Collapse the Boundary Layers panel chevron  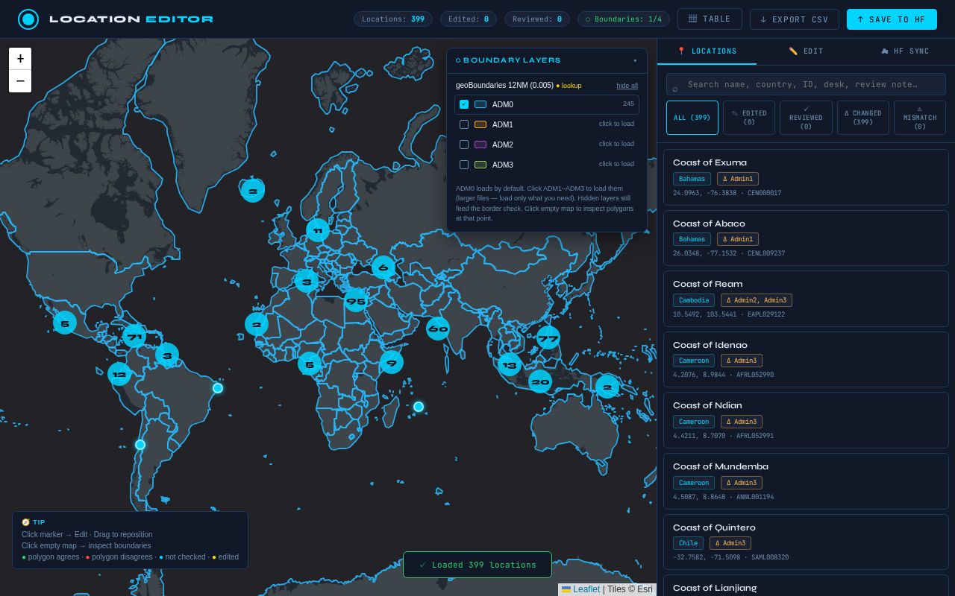click(635, 60)
